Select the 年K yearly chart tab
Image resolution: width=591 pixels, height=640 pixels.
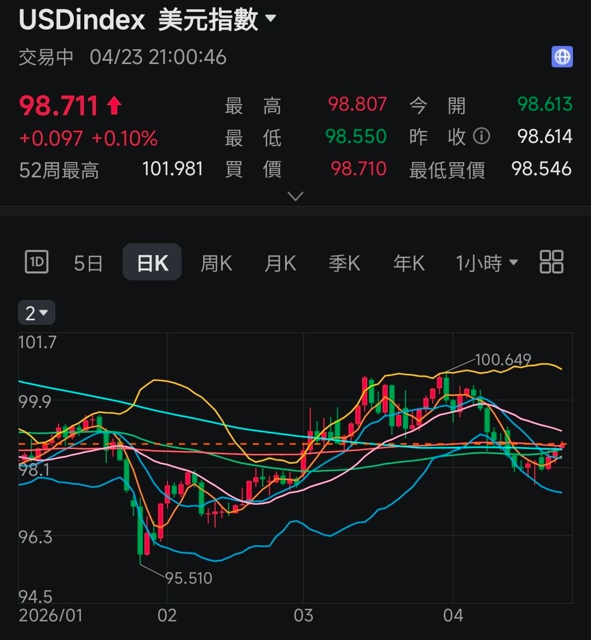409,263
